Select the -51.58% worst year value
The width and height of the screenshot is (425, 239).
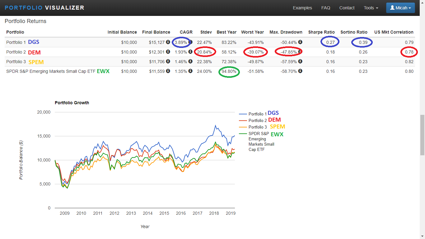[255, 71]
